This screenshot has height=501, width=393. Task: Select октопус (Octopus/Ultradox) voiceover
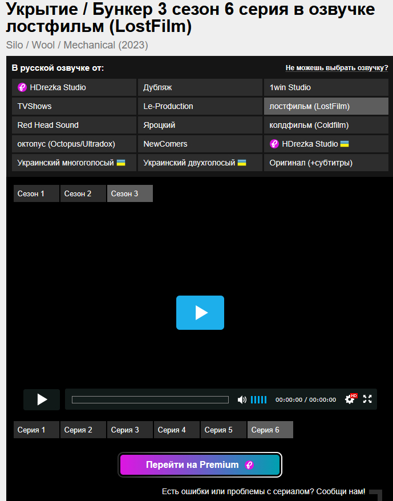tap(74, 144)
